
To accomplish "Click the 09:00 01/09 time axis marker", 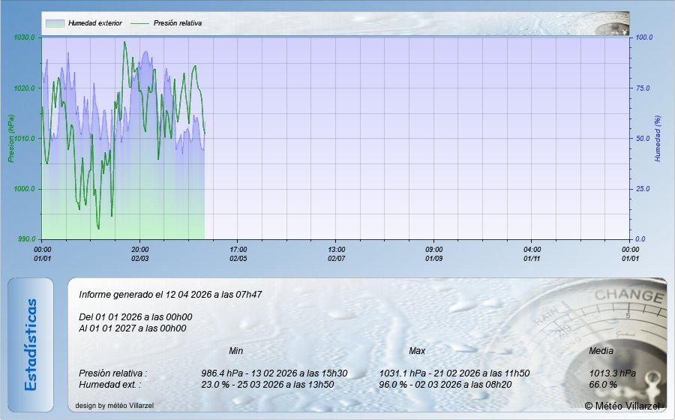I will (434, 253).
